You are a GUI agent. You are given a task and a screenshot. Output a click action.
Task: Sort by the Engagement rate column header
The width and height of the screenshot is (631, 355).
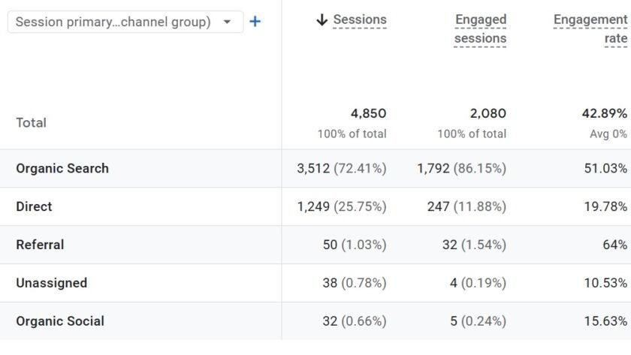[590, 29]
